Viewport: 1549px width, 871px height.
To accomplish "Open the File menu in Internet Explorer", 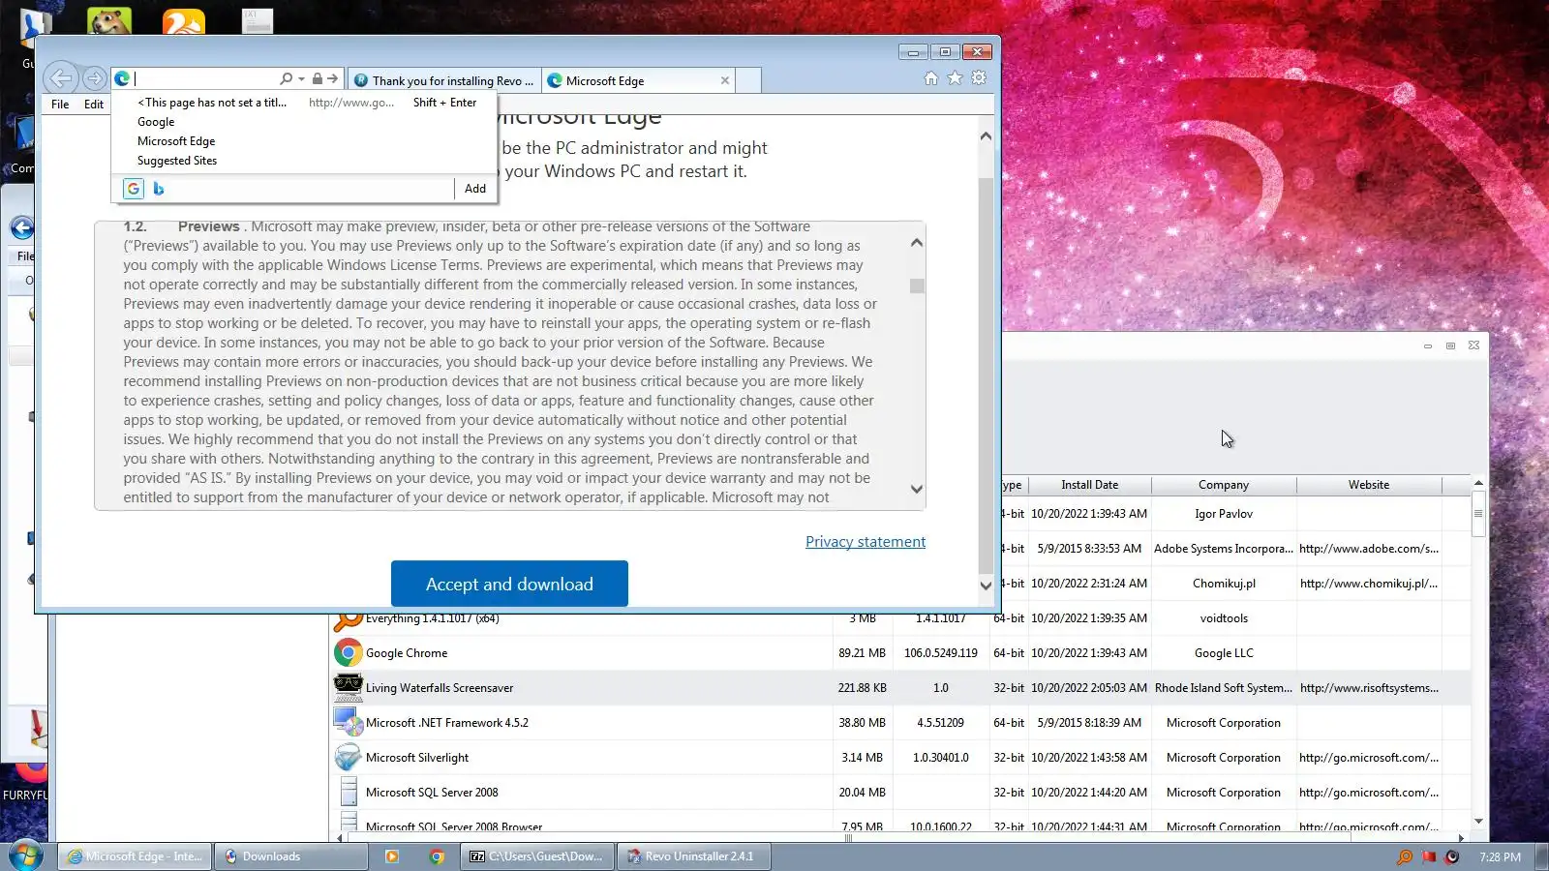I will [x=60, y=105].
